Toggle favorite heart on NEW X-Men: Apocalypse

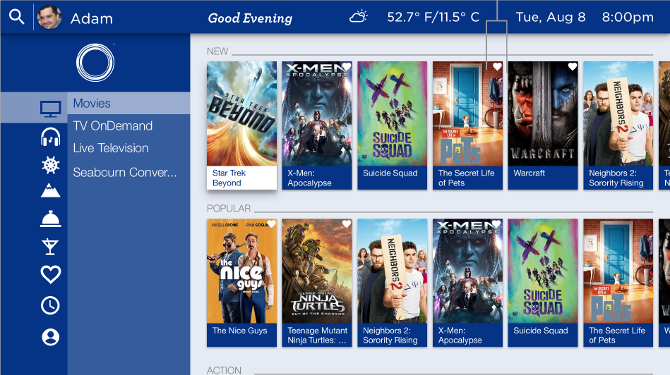[346, 66]
